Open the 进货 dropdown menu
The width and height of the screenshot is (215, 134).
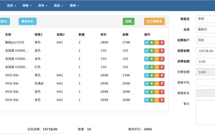12,6
